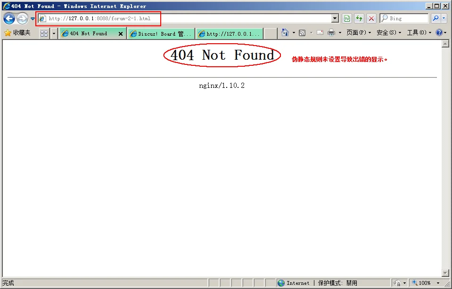
Task: Expand the zoom level dropdown arrow
Action: point(438,283)
